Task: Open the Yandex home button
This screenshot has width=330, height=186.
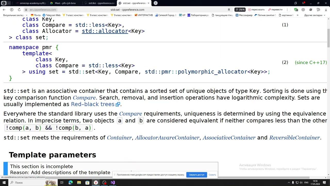Action: coord(12,10)
